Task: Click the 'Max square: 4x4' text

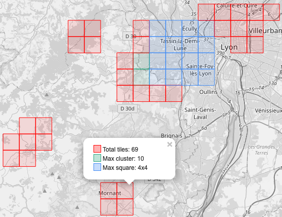Action: 125,168
